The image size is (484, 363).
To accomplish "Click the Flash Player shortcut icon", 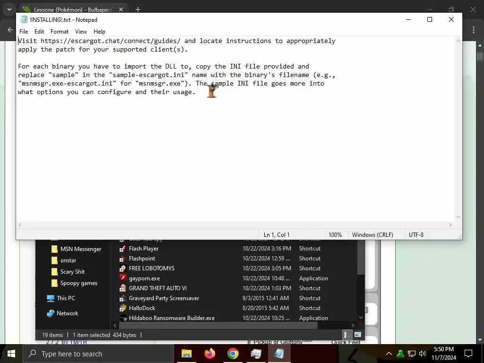I will (x=123, y=249).
